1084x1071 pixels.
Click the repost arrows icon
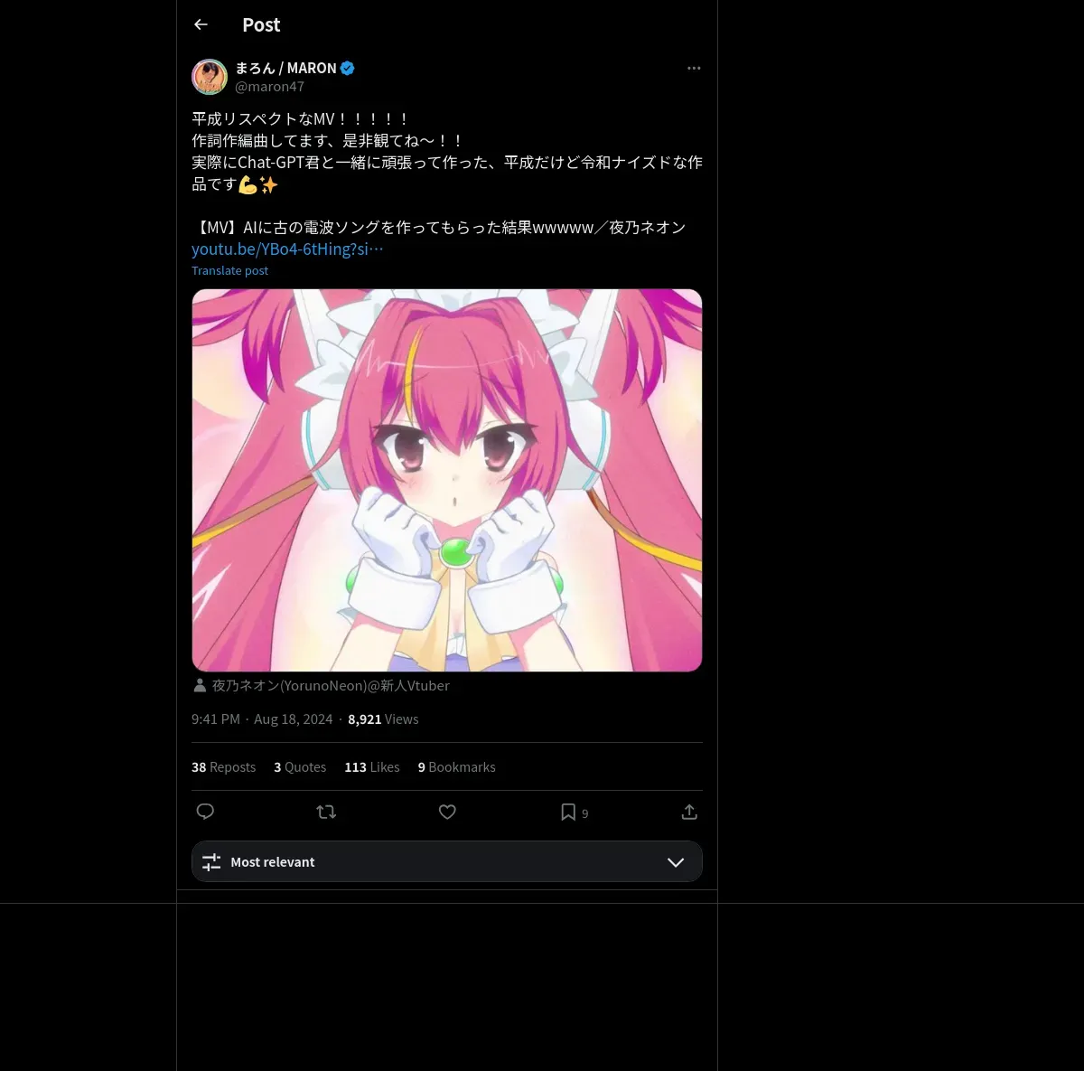point(326,812)
